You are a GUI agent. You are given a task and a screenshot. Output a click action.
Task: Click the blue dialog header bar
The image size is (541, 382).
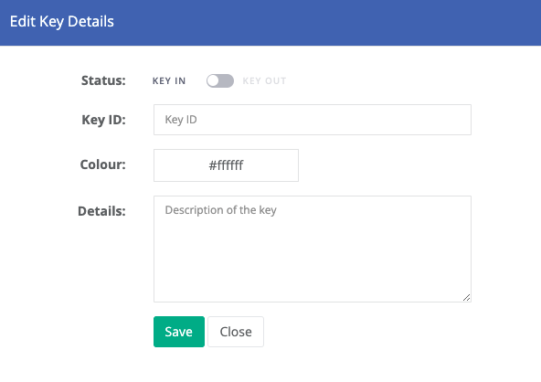(270, 23)
